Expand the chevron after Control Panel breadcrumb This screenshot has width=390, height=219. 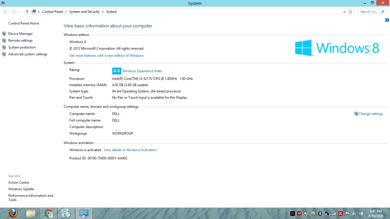66,12
